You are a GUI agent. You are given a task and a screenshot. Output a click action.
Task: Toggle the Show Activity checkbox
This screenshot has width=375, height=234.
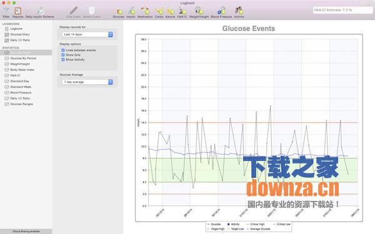tap(63, 60)
